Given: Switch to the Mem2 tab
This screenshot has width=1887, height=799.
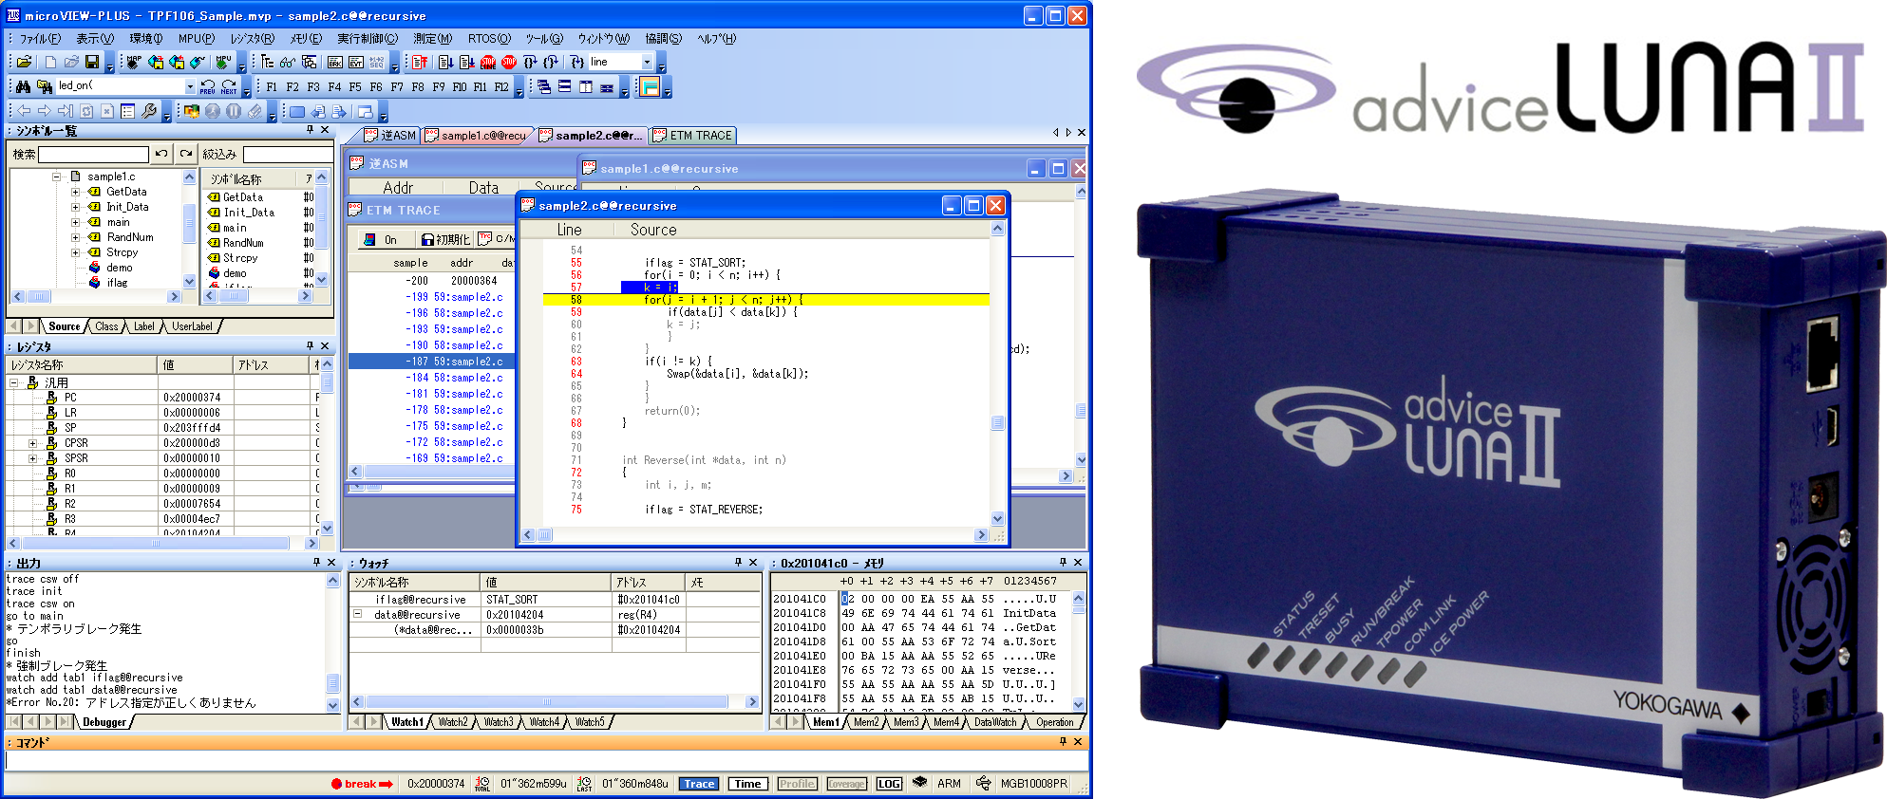Looking at the screenshot, I should pyautogui.click(x=866, y=722).
